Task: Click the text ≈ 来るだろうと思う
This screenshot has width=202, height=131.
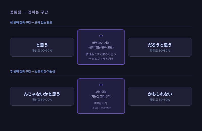Action: coord(101,59)
